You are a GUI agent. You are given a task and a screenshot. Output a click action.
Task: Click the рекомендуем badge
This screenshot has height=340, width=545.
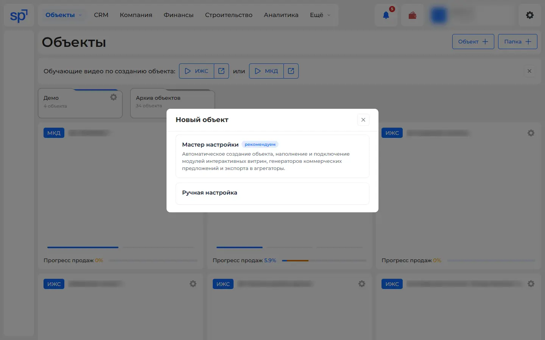(x=260, y=144)
